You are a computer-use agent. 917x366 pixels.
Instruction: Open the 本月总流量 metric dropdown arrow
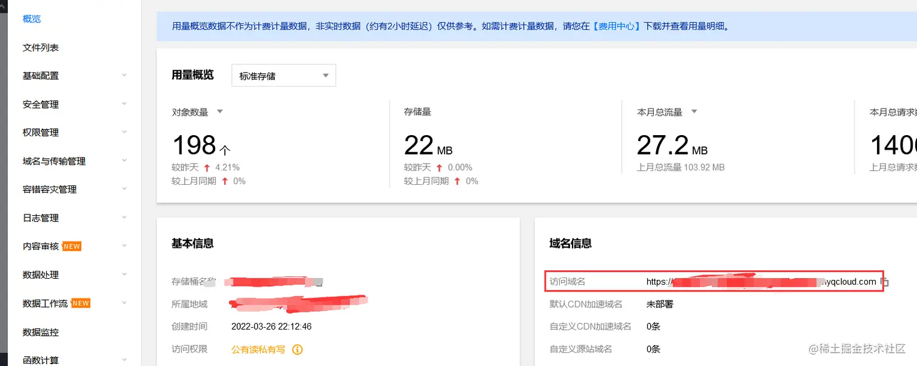[694, 111]
